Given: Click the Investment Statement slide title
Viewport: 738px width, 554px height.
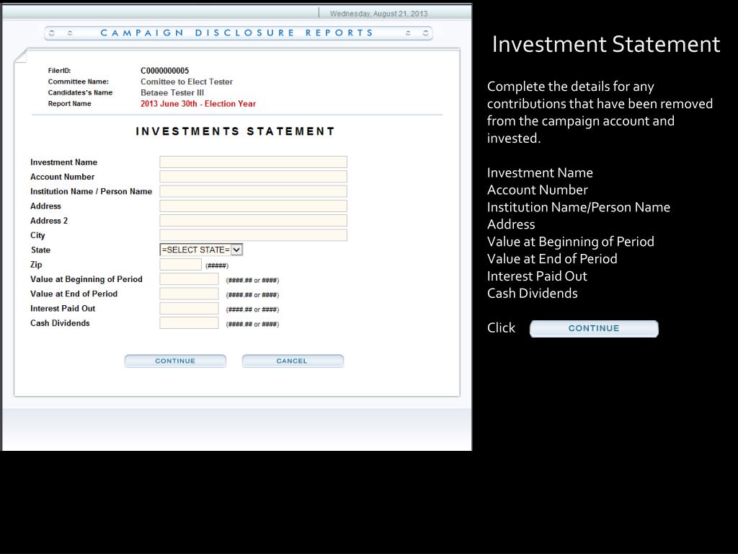Looking at the screenshot, I should click(605, 44).
